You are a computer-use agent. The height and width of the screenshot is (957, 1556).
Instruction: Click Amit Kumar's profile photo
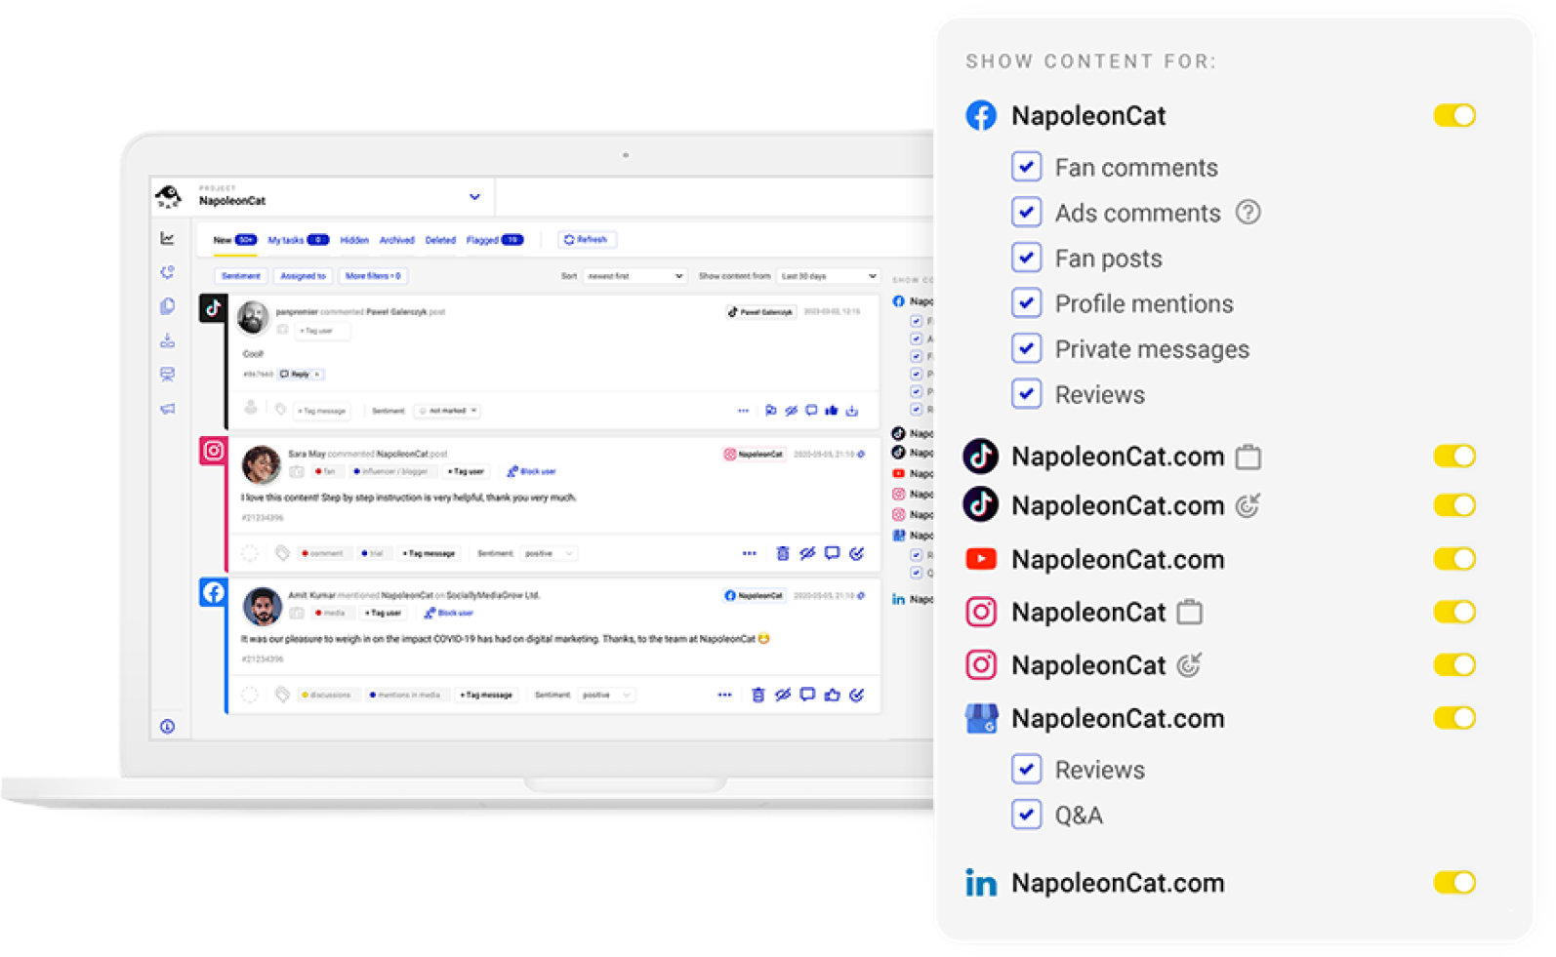(x=262, y=606)
